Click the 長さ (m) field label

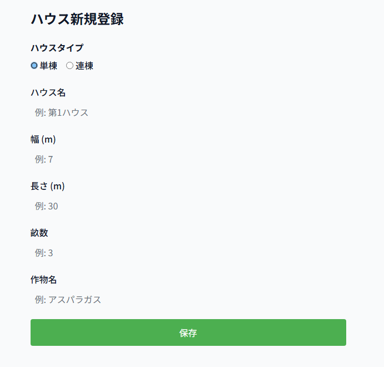tap(48, 186)
